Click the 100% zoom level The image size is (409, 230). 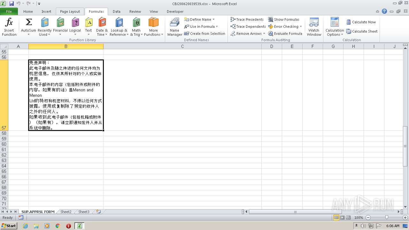tap(359, 218)
